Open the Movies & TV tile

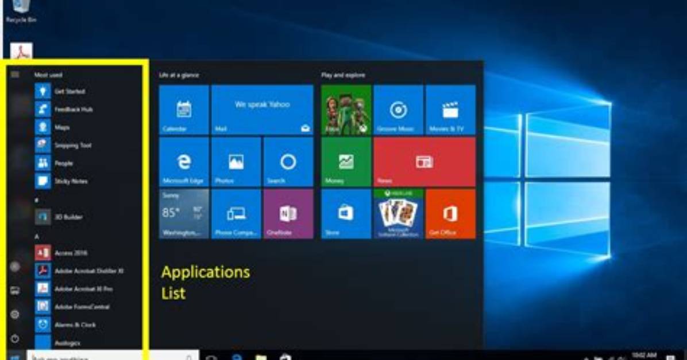click(x=450, y=109)
